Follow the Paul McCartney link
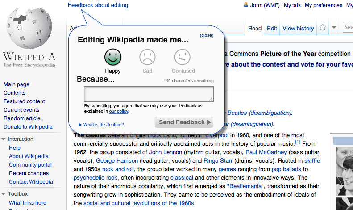This screenshot has width=353, height=210. (x=266, y=152)
